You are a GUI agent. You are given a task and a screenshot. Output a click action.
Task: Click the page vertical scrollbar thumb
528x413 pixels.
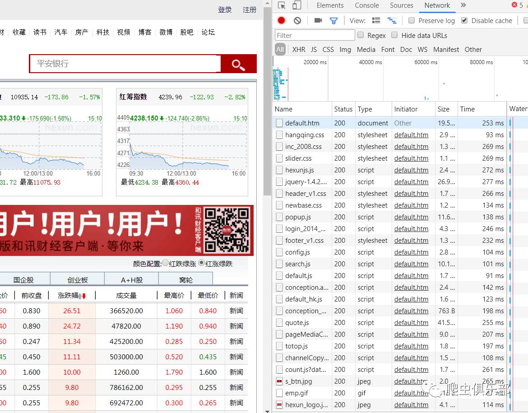tap(267, 101)
